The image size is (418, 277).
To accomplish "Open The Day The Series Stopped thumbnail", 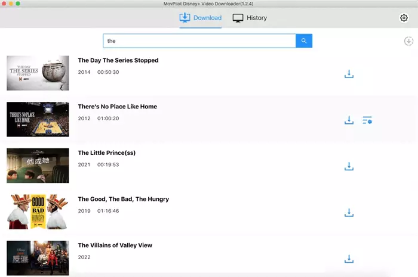I will coord(38,73).
